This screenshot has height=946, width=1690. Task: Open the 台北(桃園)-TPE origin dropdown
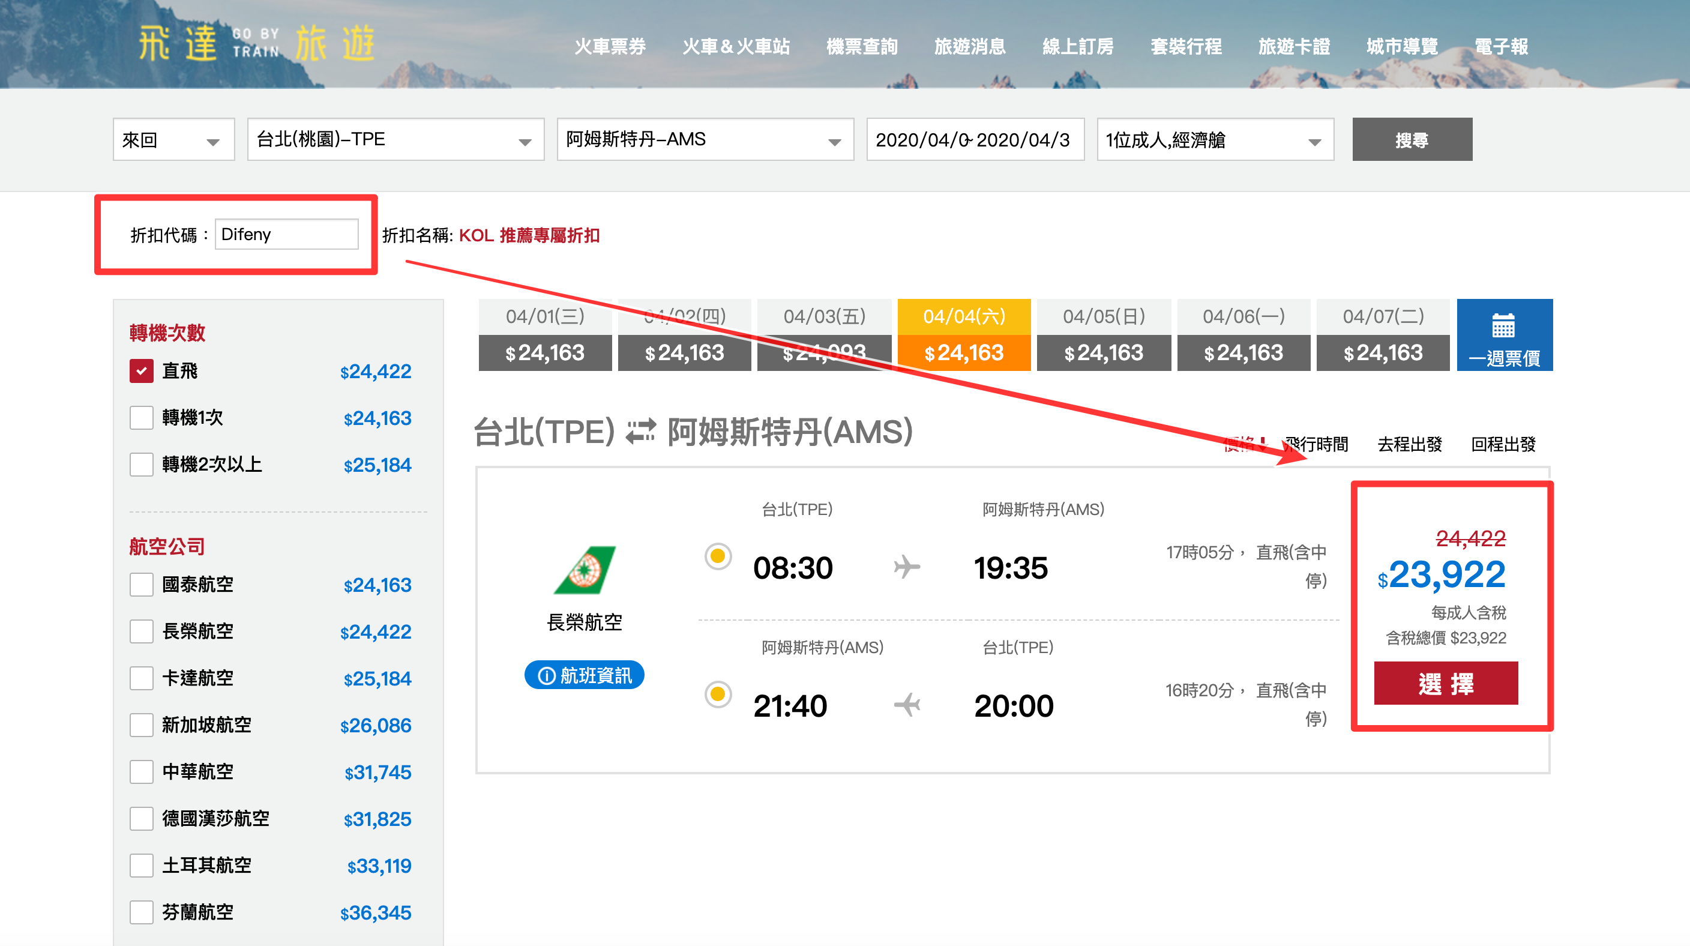pyautogui.click(x=395, y=139)
